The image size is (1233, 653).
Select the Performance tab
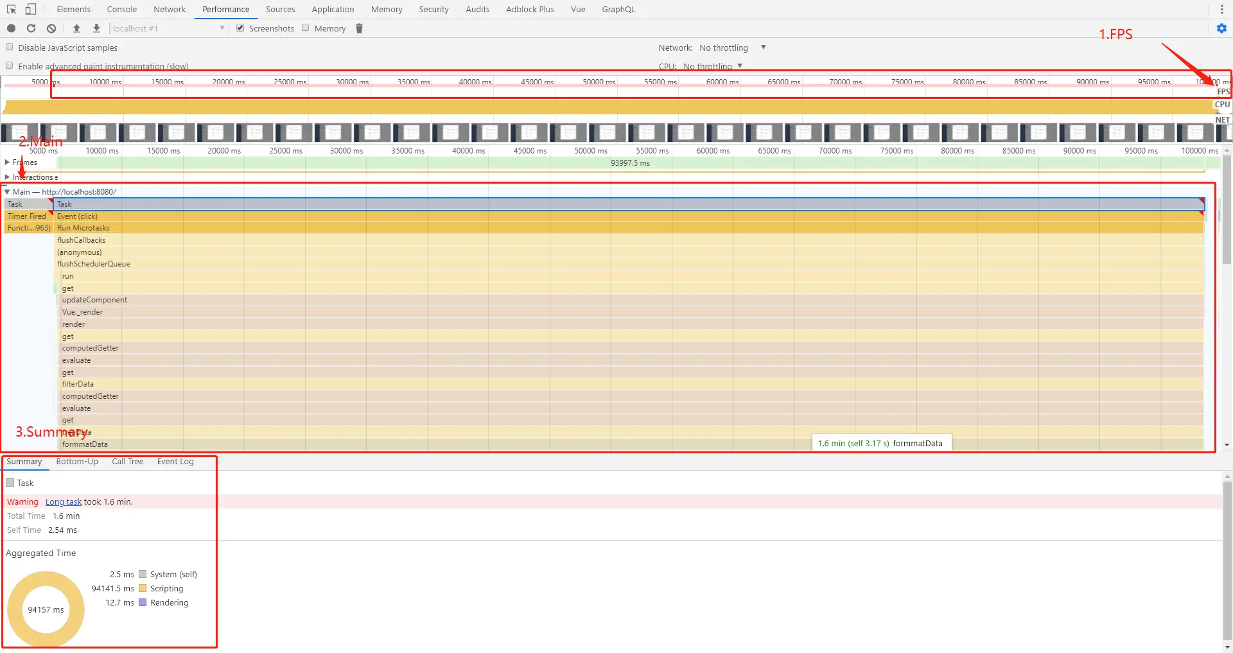[x=226, y=9]
